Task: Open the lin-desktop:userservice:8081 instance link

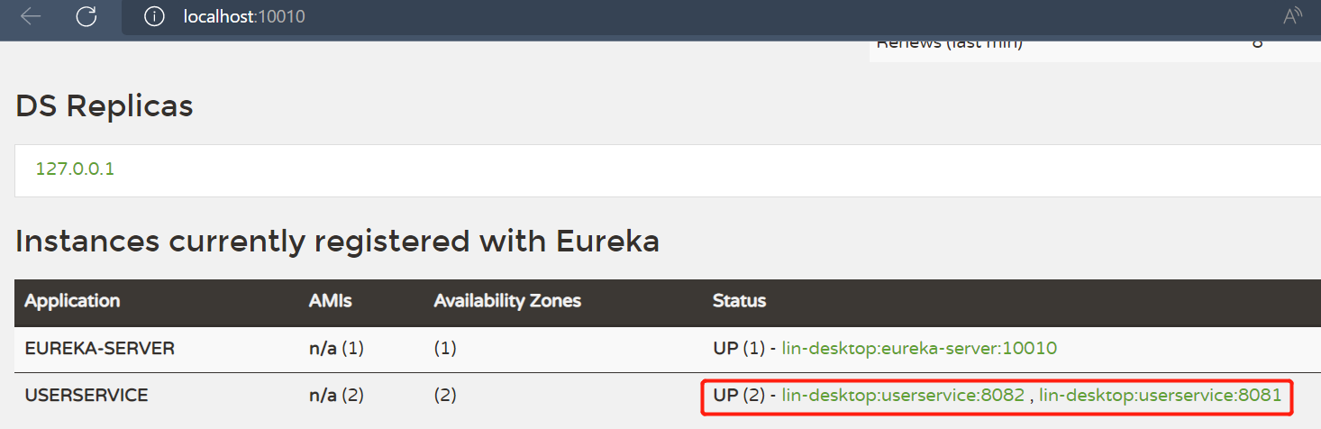Action: pyautogui.click(x=1160, y=395)
